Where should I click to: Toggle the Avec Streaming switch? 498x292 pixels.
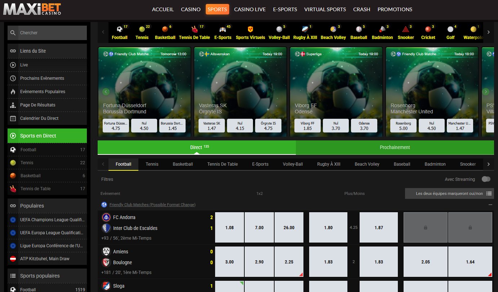(486, 179)
